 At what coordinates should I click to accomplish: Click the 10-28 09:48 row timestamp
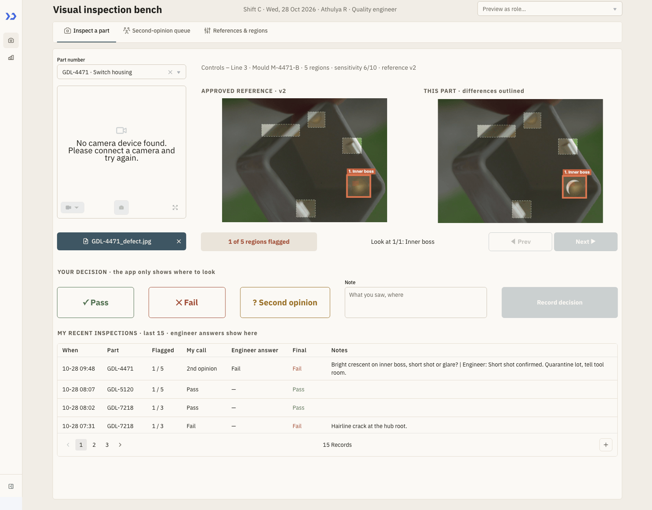(79, 369)
